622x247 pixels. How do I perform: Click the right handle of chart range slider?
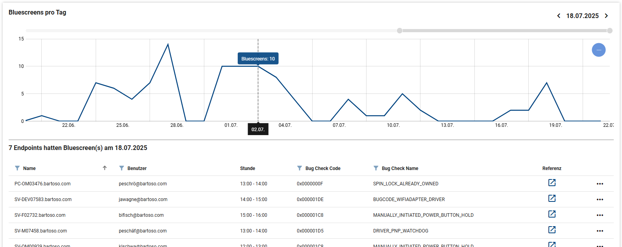[x=609, y=31]
